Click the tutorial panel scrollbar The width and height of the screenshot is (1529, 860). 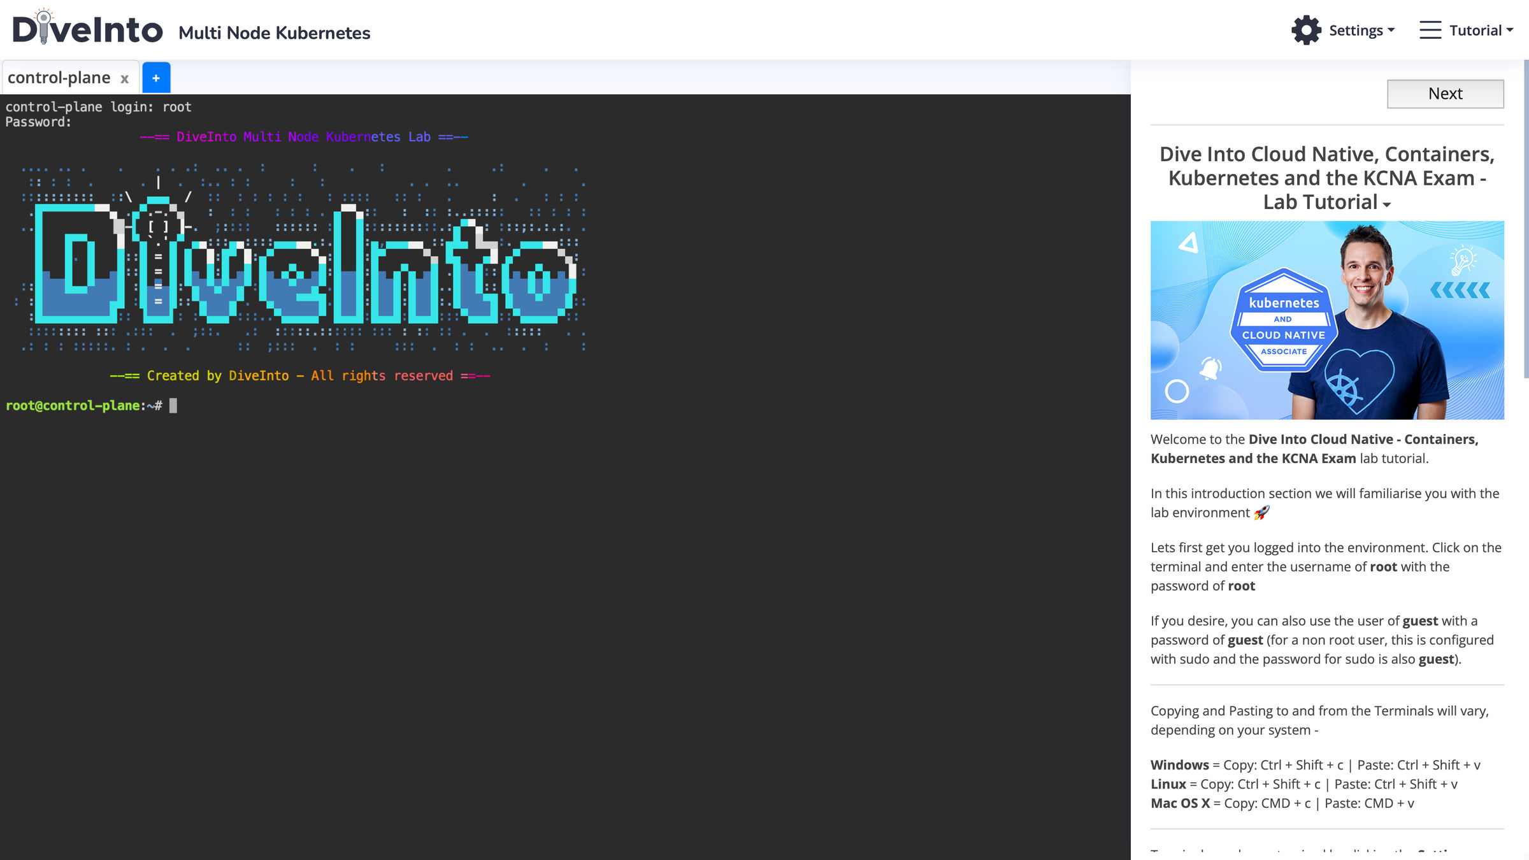[x=1525, y=220]
